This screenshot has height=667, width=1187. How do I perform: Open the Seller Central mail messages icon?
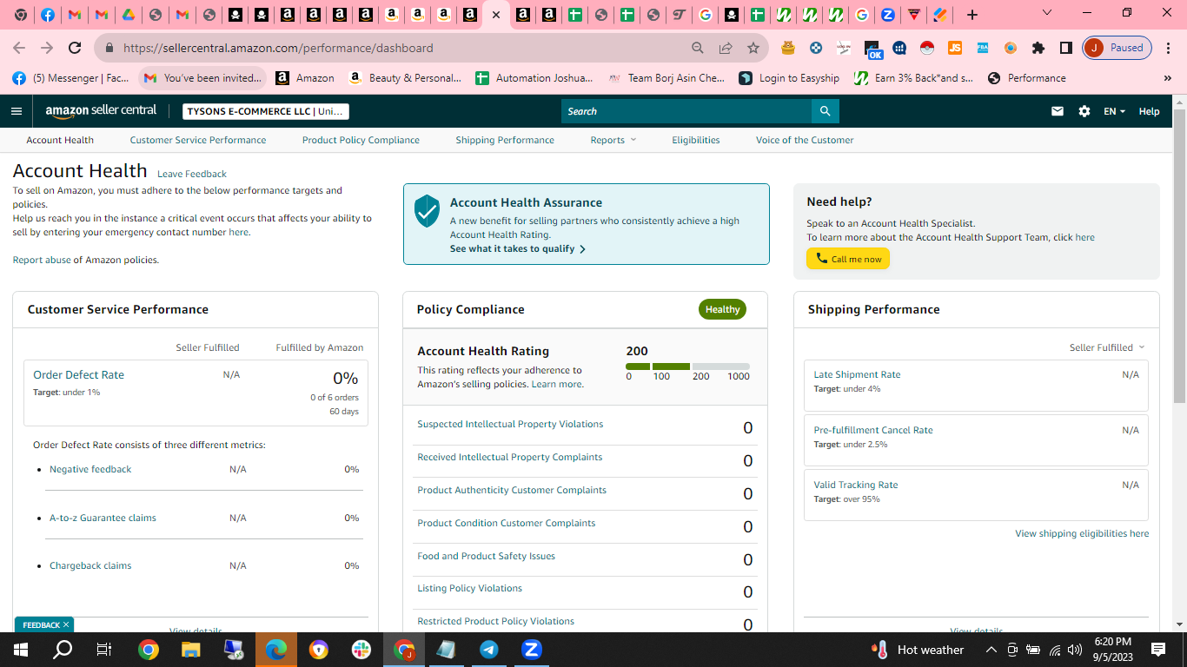tap(1058, 111)
